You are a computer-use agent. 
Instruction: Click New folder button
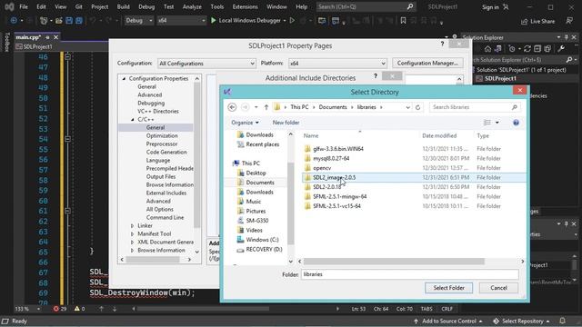pos(286,123)
